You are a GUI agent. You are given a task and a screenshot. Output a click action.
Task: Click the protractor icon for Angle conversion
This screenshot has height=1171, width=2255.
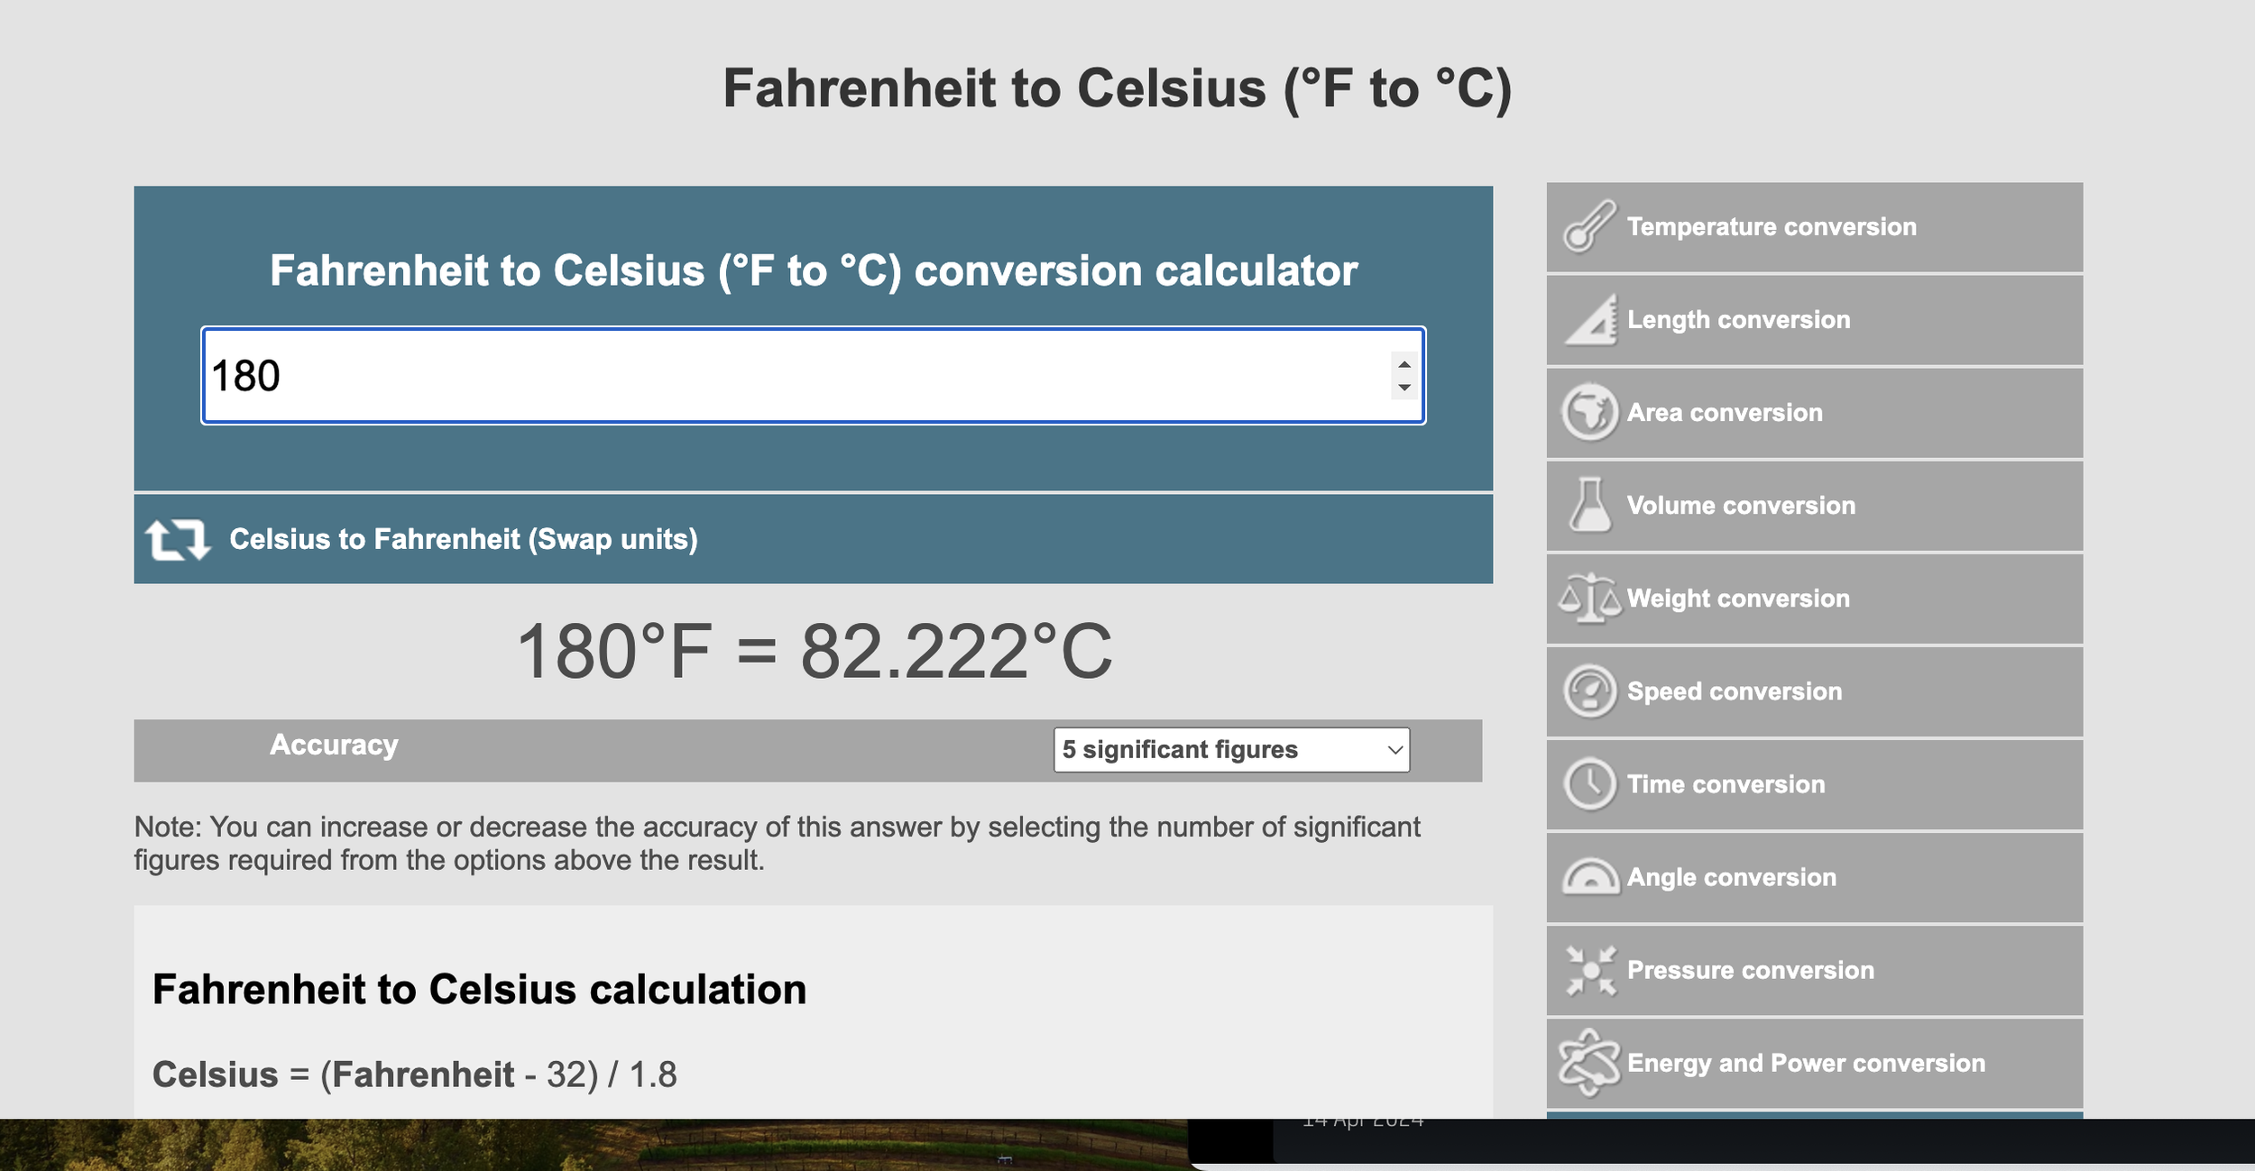point(1590,877)
